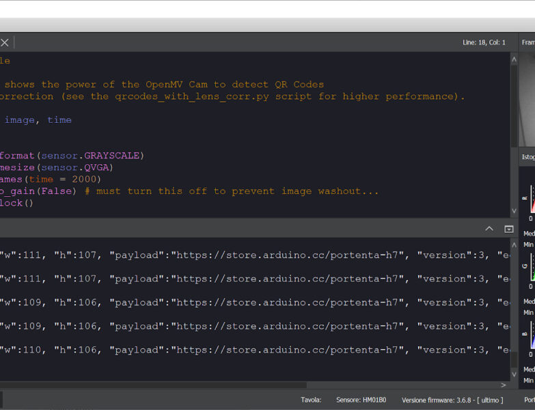The width and height of the screenshot is (535, 410).
Task: Click the Versione firmware 3.6.8 label
Action: pyautogui.click(x=452, y=400)
